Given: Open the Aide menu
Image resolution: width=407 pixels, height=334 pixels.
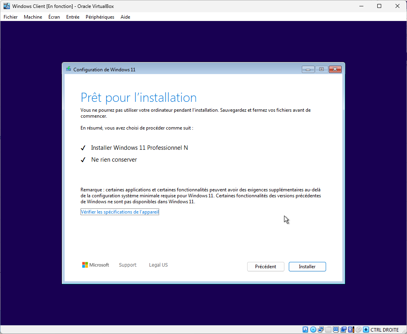Looking at the screenshot, I should (125, 17).
